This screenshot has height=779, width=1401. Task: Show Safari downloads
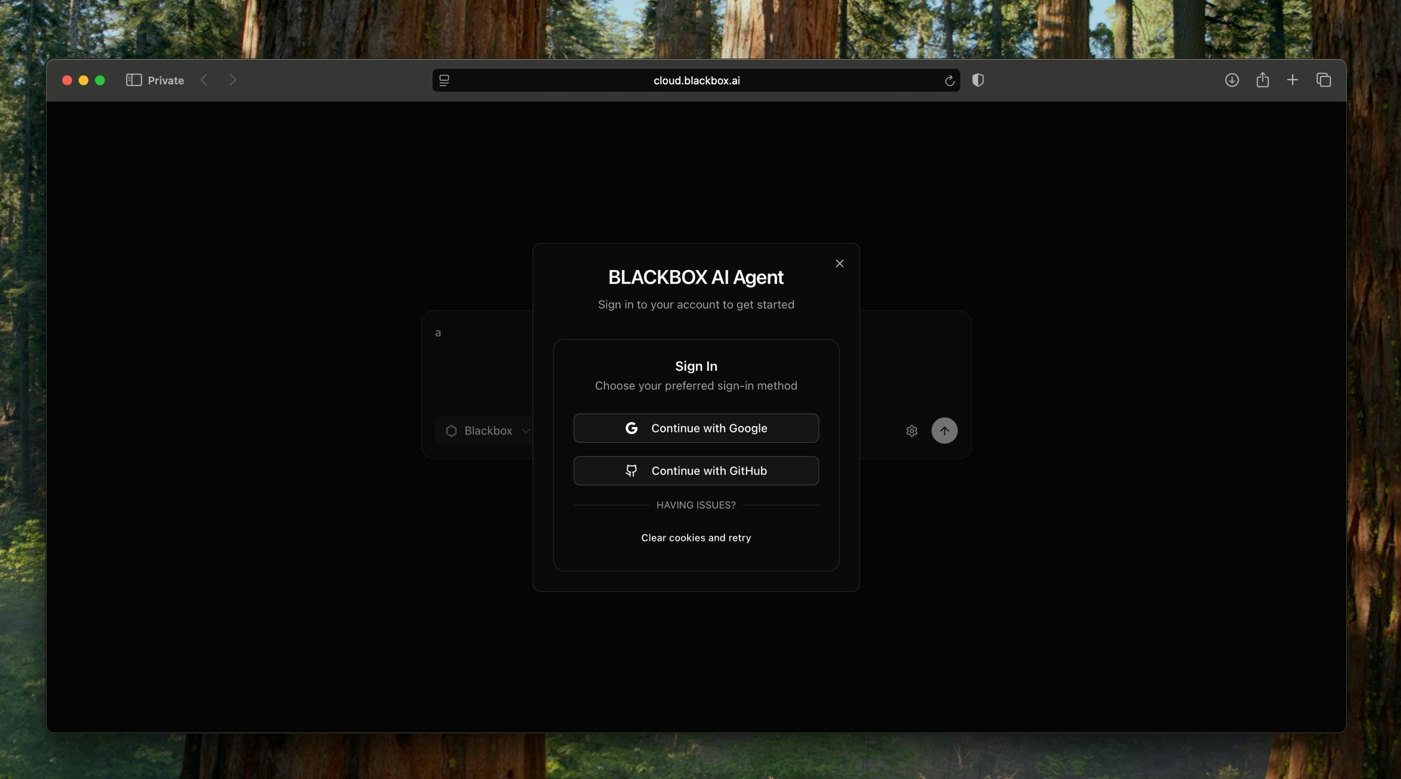pyautogui.click(x=1231, y=81)
